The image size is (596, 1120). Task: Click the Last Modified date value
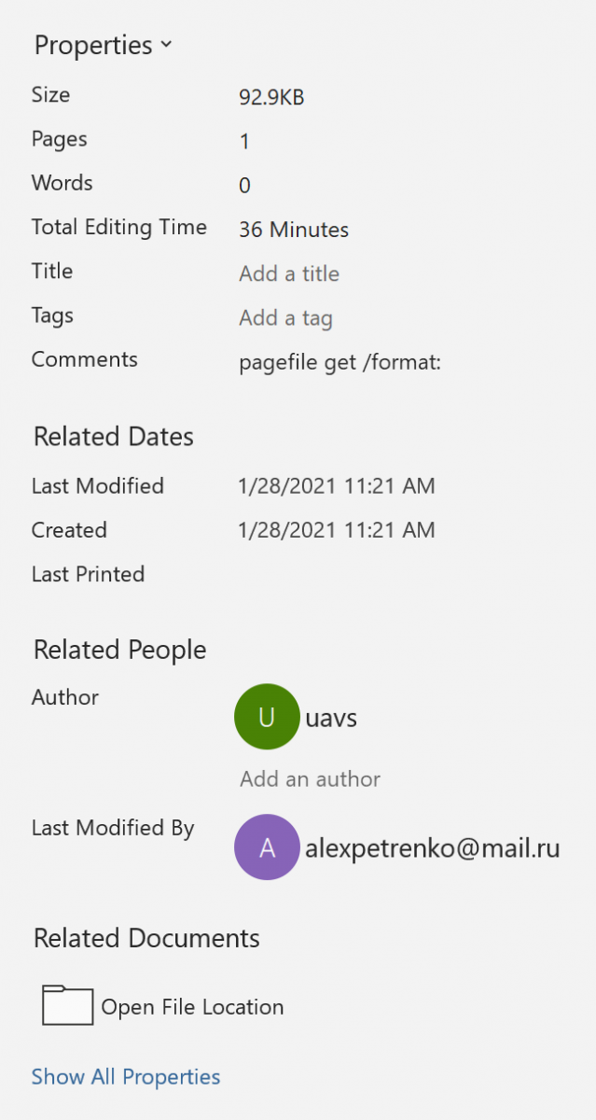tap(337, 485)
